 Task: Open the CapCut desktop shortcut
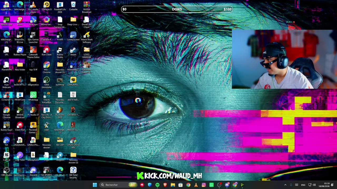(x=7, y=157)
